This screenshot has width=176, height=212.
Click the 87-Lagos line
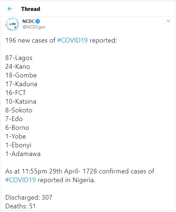tap(19, 58)
